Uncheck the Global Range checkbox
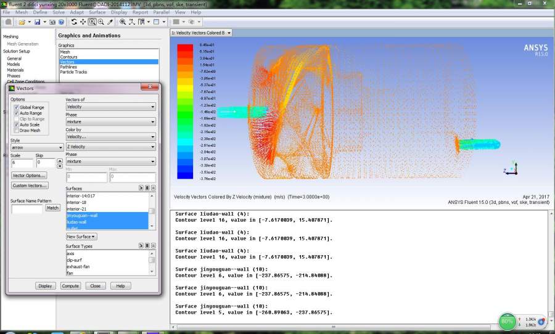The image size is (555, 334). click(16, 107)
